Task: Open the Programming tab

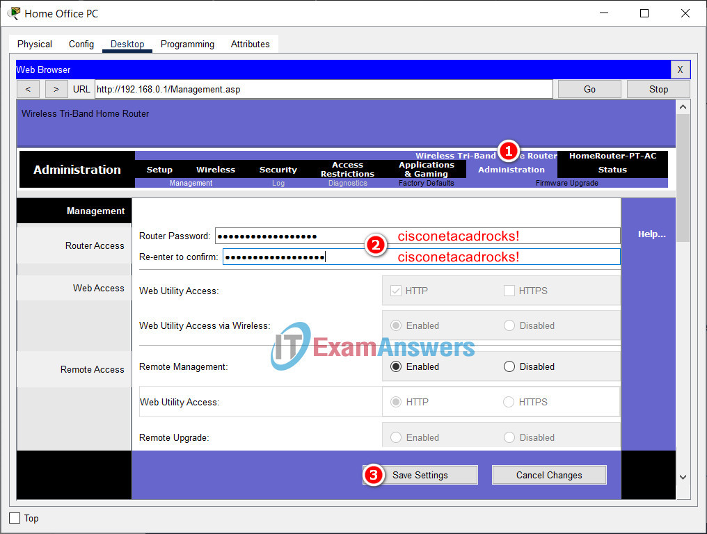Action: 188,44
